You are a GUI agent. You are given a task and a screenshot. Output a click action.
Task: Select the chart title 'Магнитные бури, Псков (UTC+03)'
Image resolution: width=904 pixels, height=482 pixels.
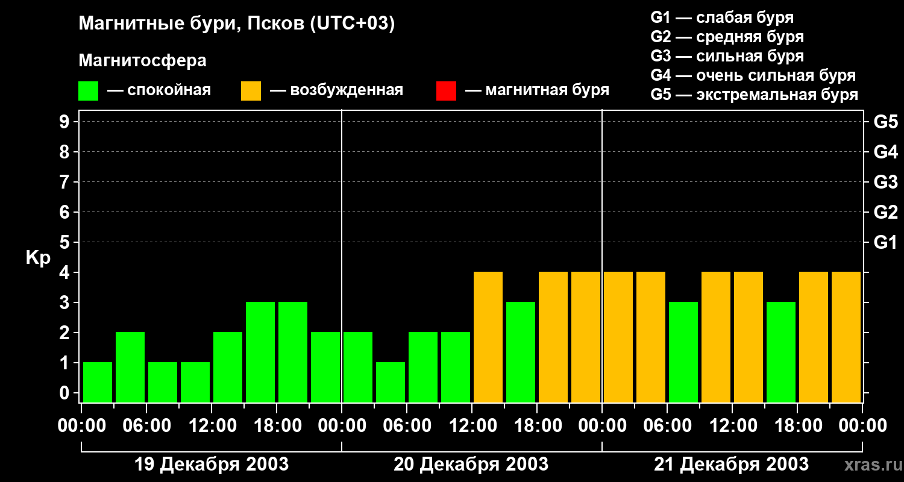pyautogui.click(x=237, y=24)
